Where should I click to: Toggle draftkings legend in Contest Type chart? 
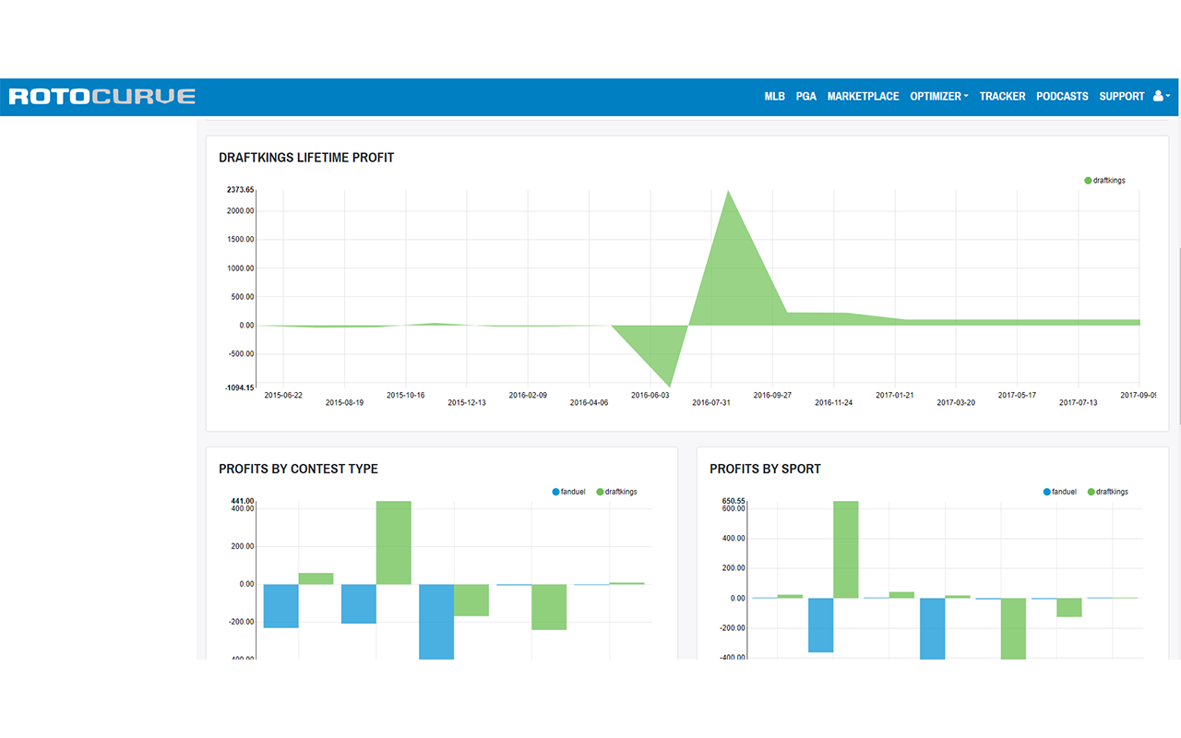[x=616, y=492]
